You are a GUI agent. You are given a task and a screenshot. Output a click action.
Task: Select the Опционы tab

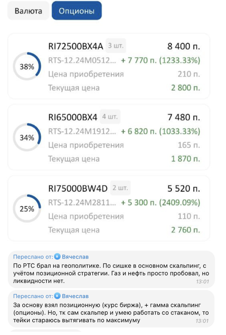(x=77, y=11)
